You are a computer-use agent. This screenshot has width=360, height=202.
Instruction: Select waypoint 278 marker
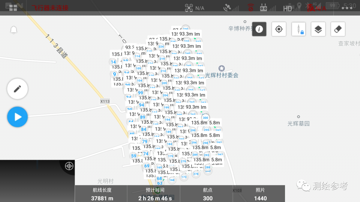(196, 174)
